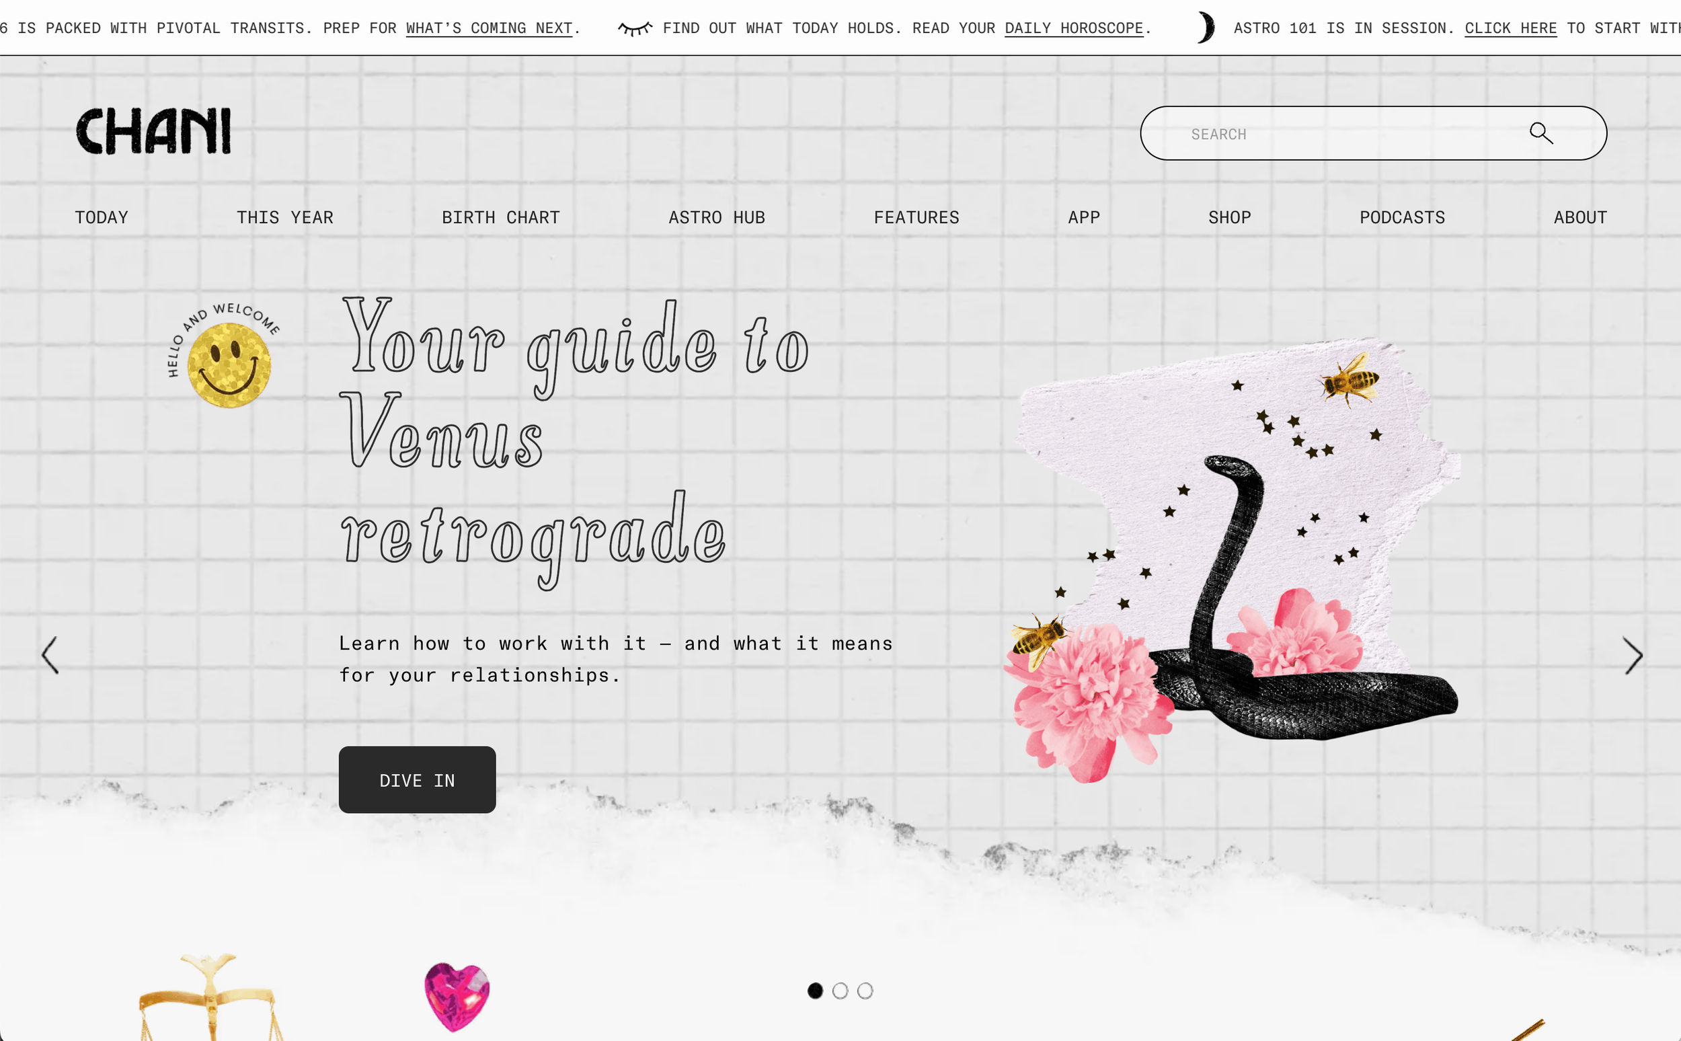Click the golden Libra scales icon
1681x1041 pixels.
[x=210, y=997]
